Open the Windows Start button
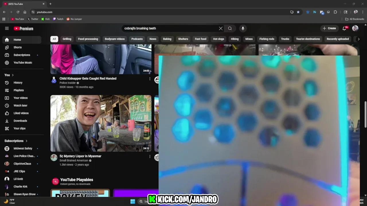 (133, 201)
